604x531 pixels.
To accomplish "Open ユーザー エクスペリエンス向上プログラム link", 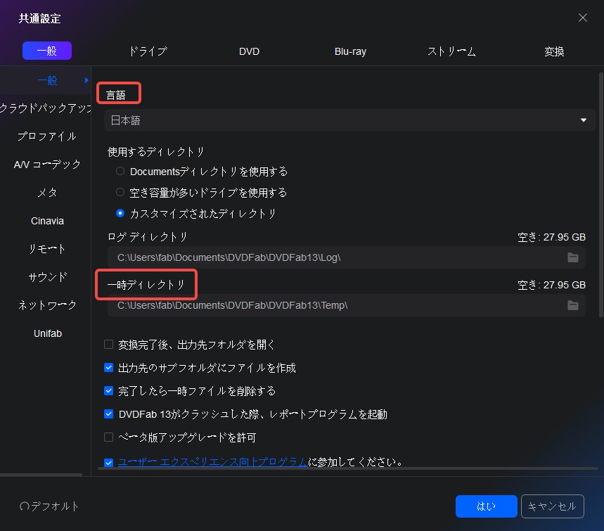I will click(212, 461).
